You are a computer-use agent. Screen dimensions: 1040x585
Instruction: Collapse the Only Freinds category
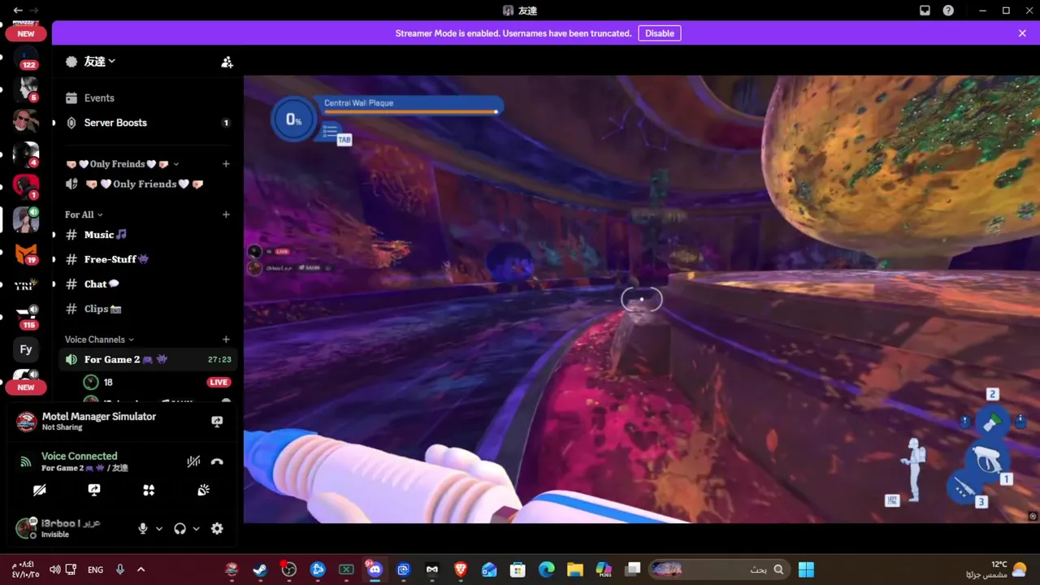coord(122,164)
